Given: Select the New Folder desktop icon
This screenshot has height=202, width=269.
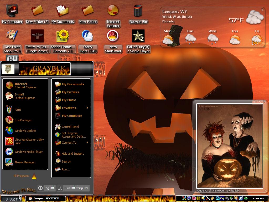Looking at the screenshot, I should click(x=88, y=14).
